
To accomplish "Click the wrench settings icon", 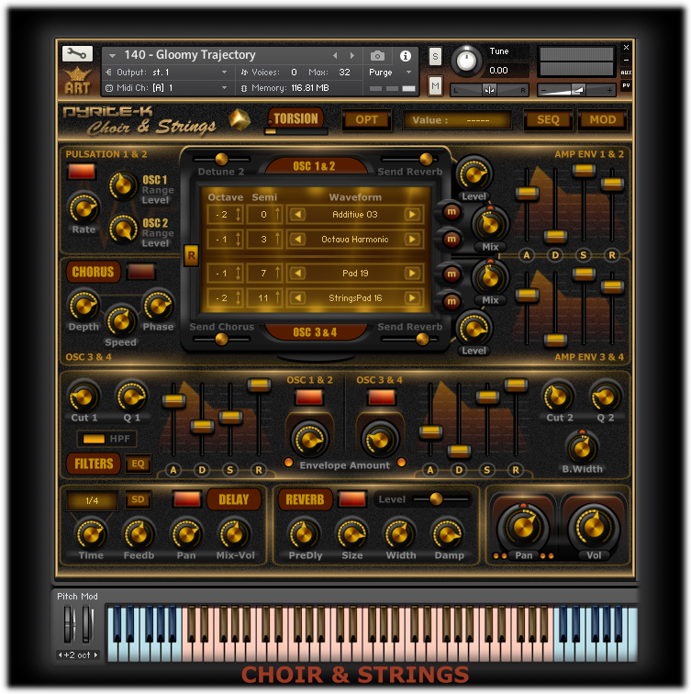I will pyautogui.click(x=77, y=54).
